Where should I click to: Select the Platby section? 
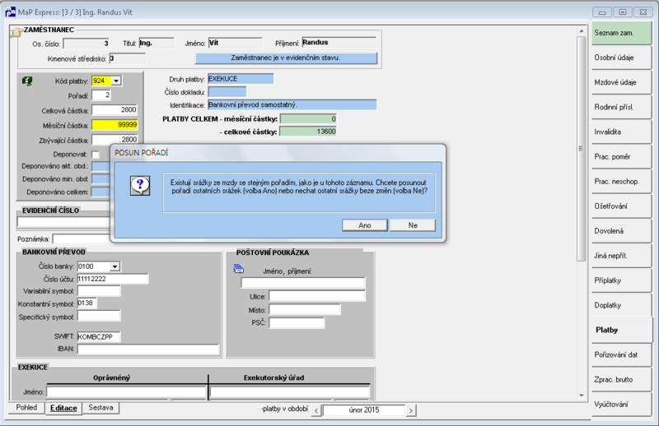click(x=622, y=331)
